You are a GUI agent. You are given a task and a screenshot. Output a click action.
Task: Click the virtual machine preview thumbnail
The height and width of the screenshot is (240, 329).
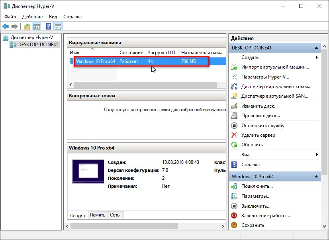88,171
